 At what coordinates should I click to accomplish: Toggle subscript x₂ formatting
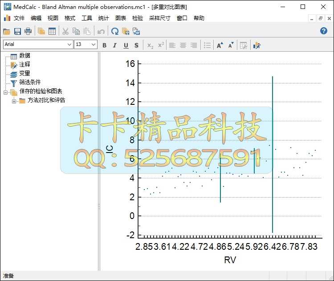click(x=150, y=45)
